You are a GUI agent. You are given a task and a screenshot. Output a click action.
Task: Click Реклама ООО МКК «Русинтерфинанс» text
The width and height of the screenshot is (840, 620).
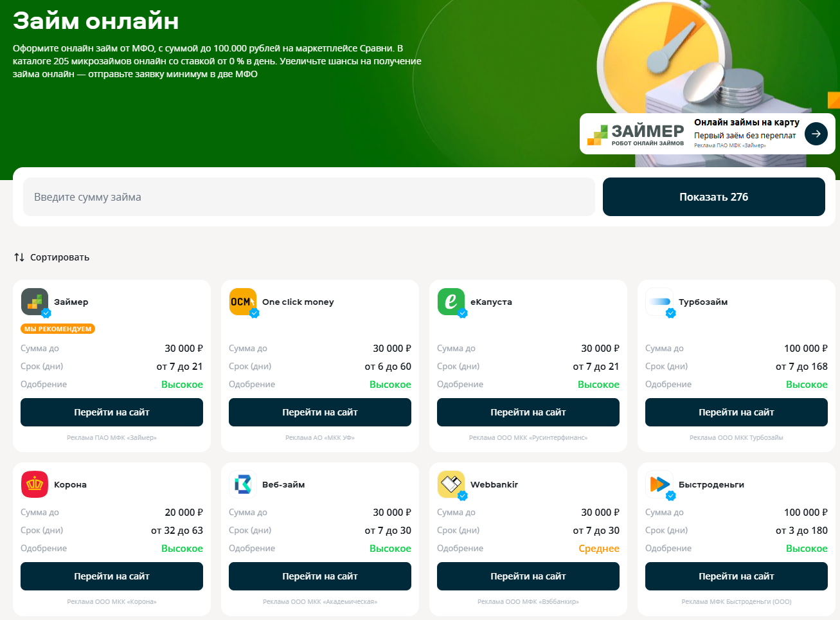point(528,438)
